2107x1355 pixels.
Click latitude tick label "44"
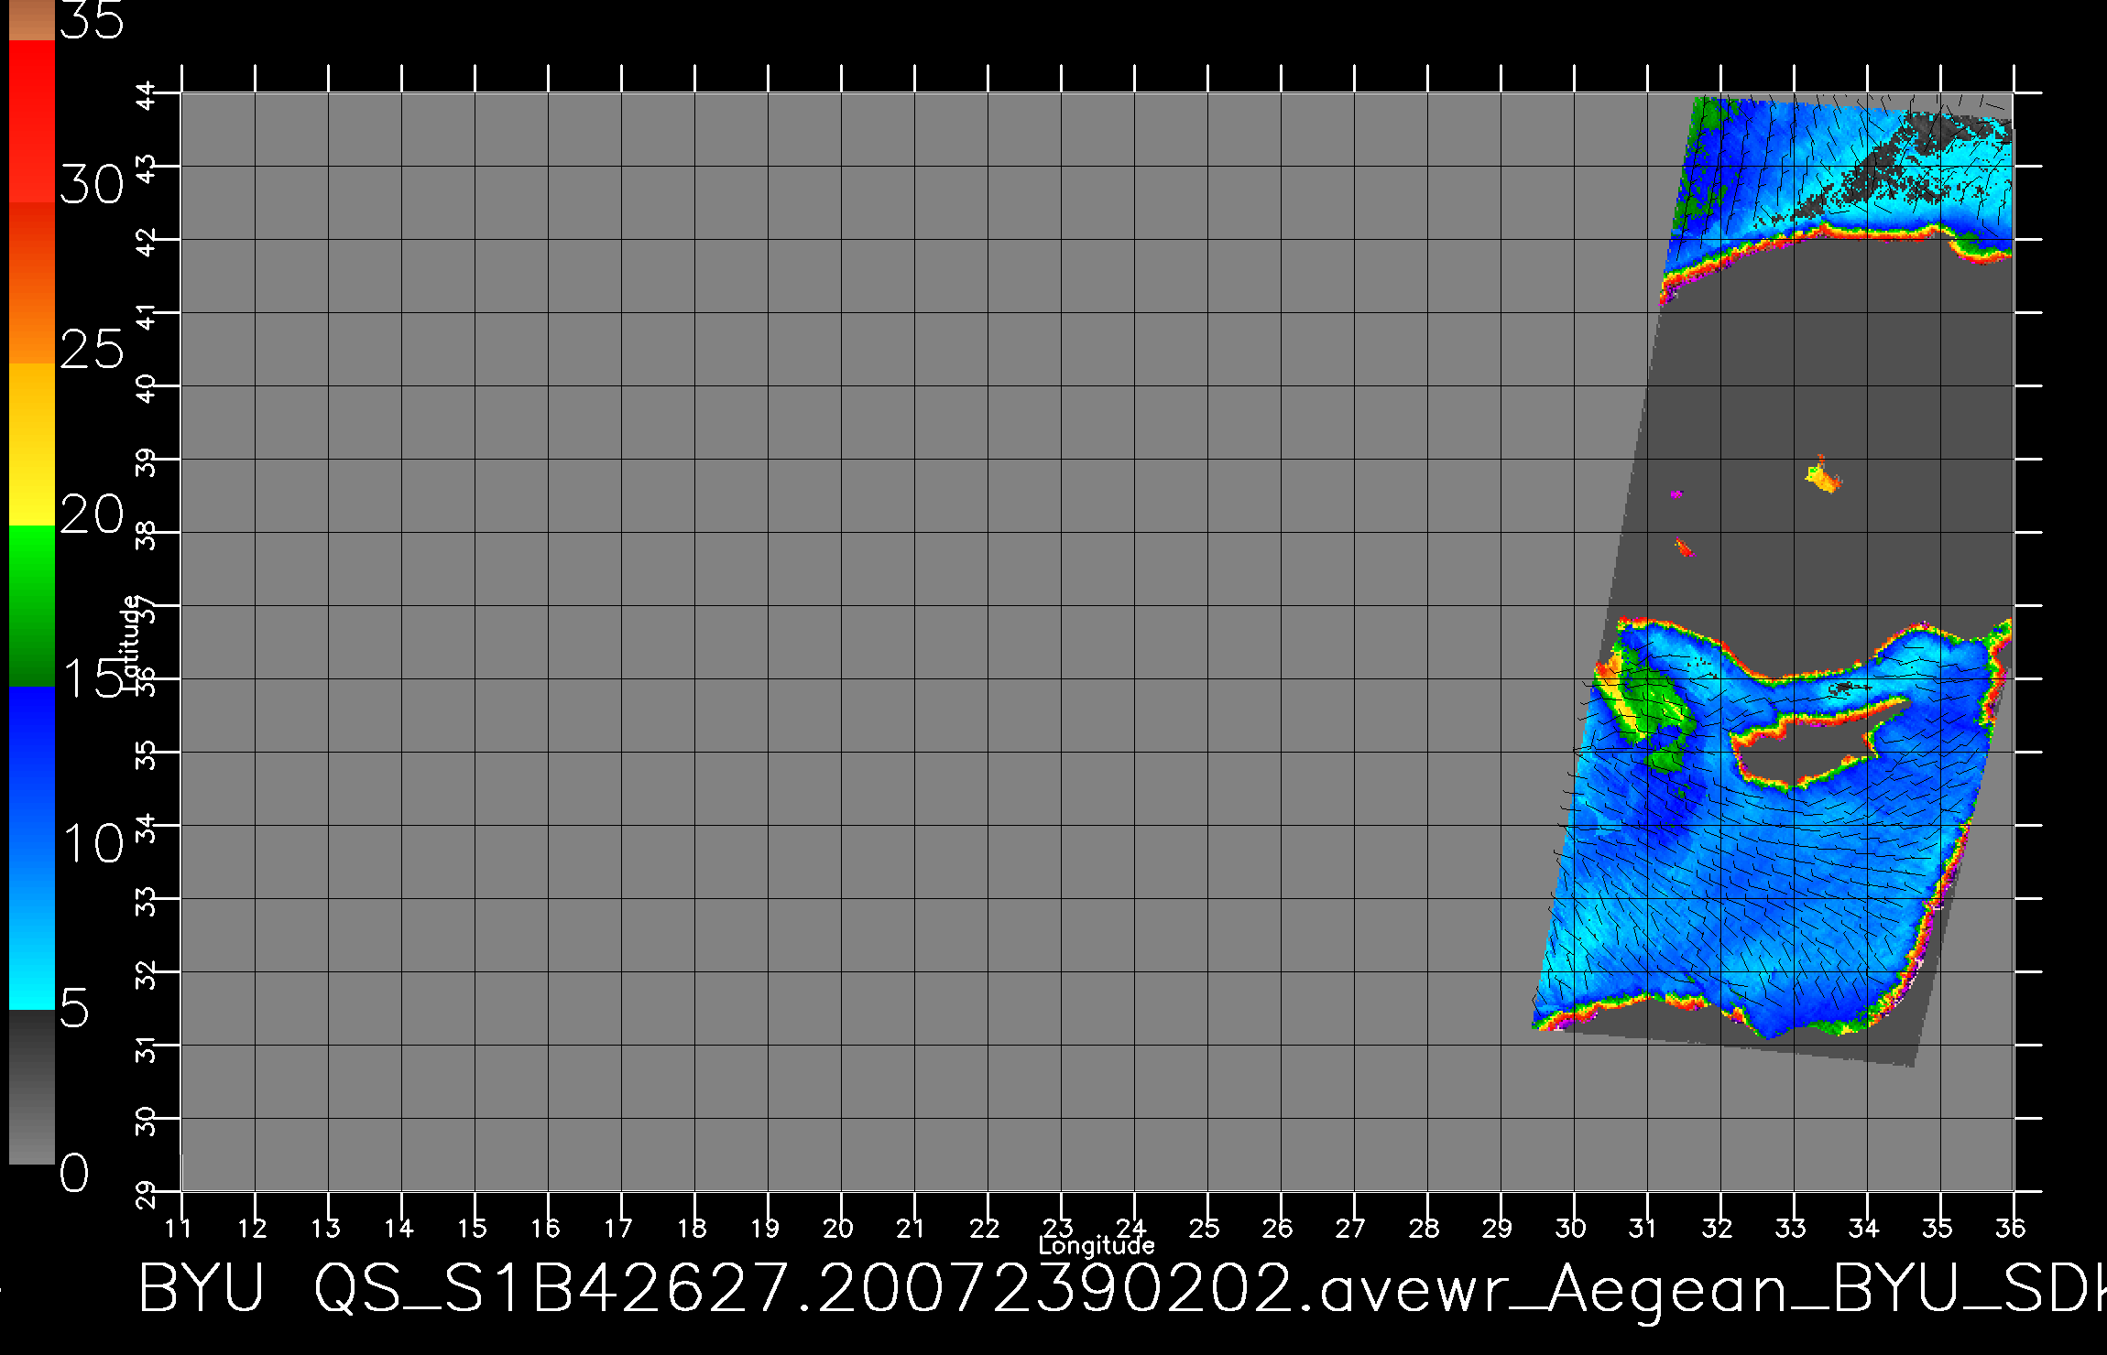pos(147,96)
